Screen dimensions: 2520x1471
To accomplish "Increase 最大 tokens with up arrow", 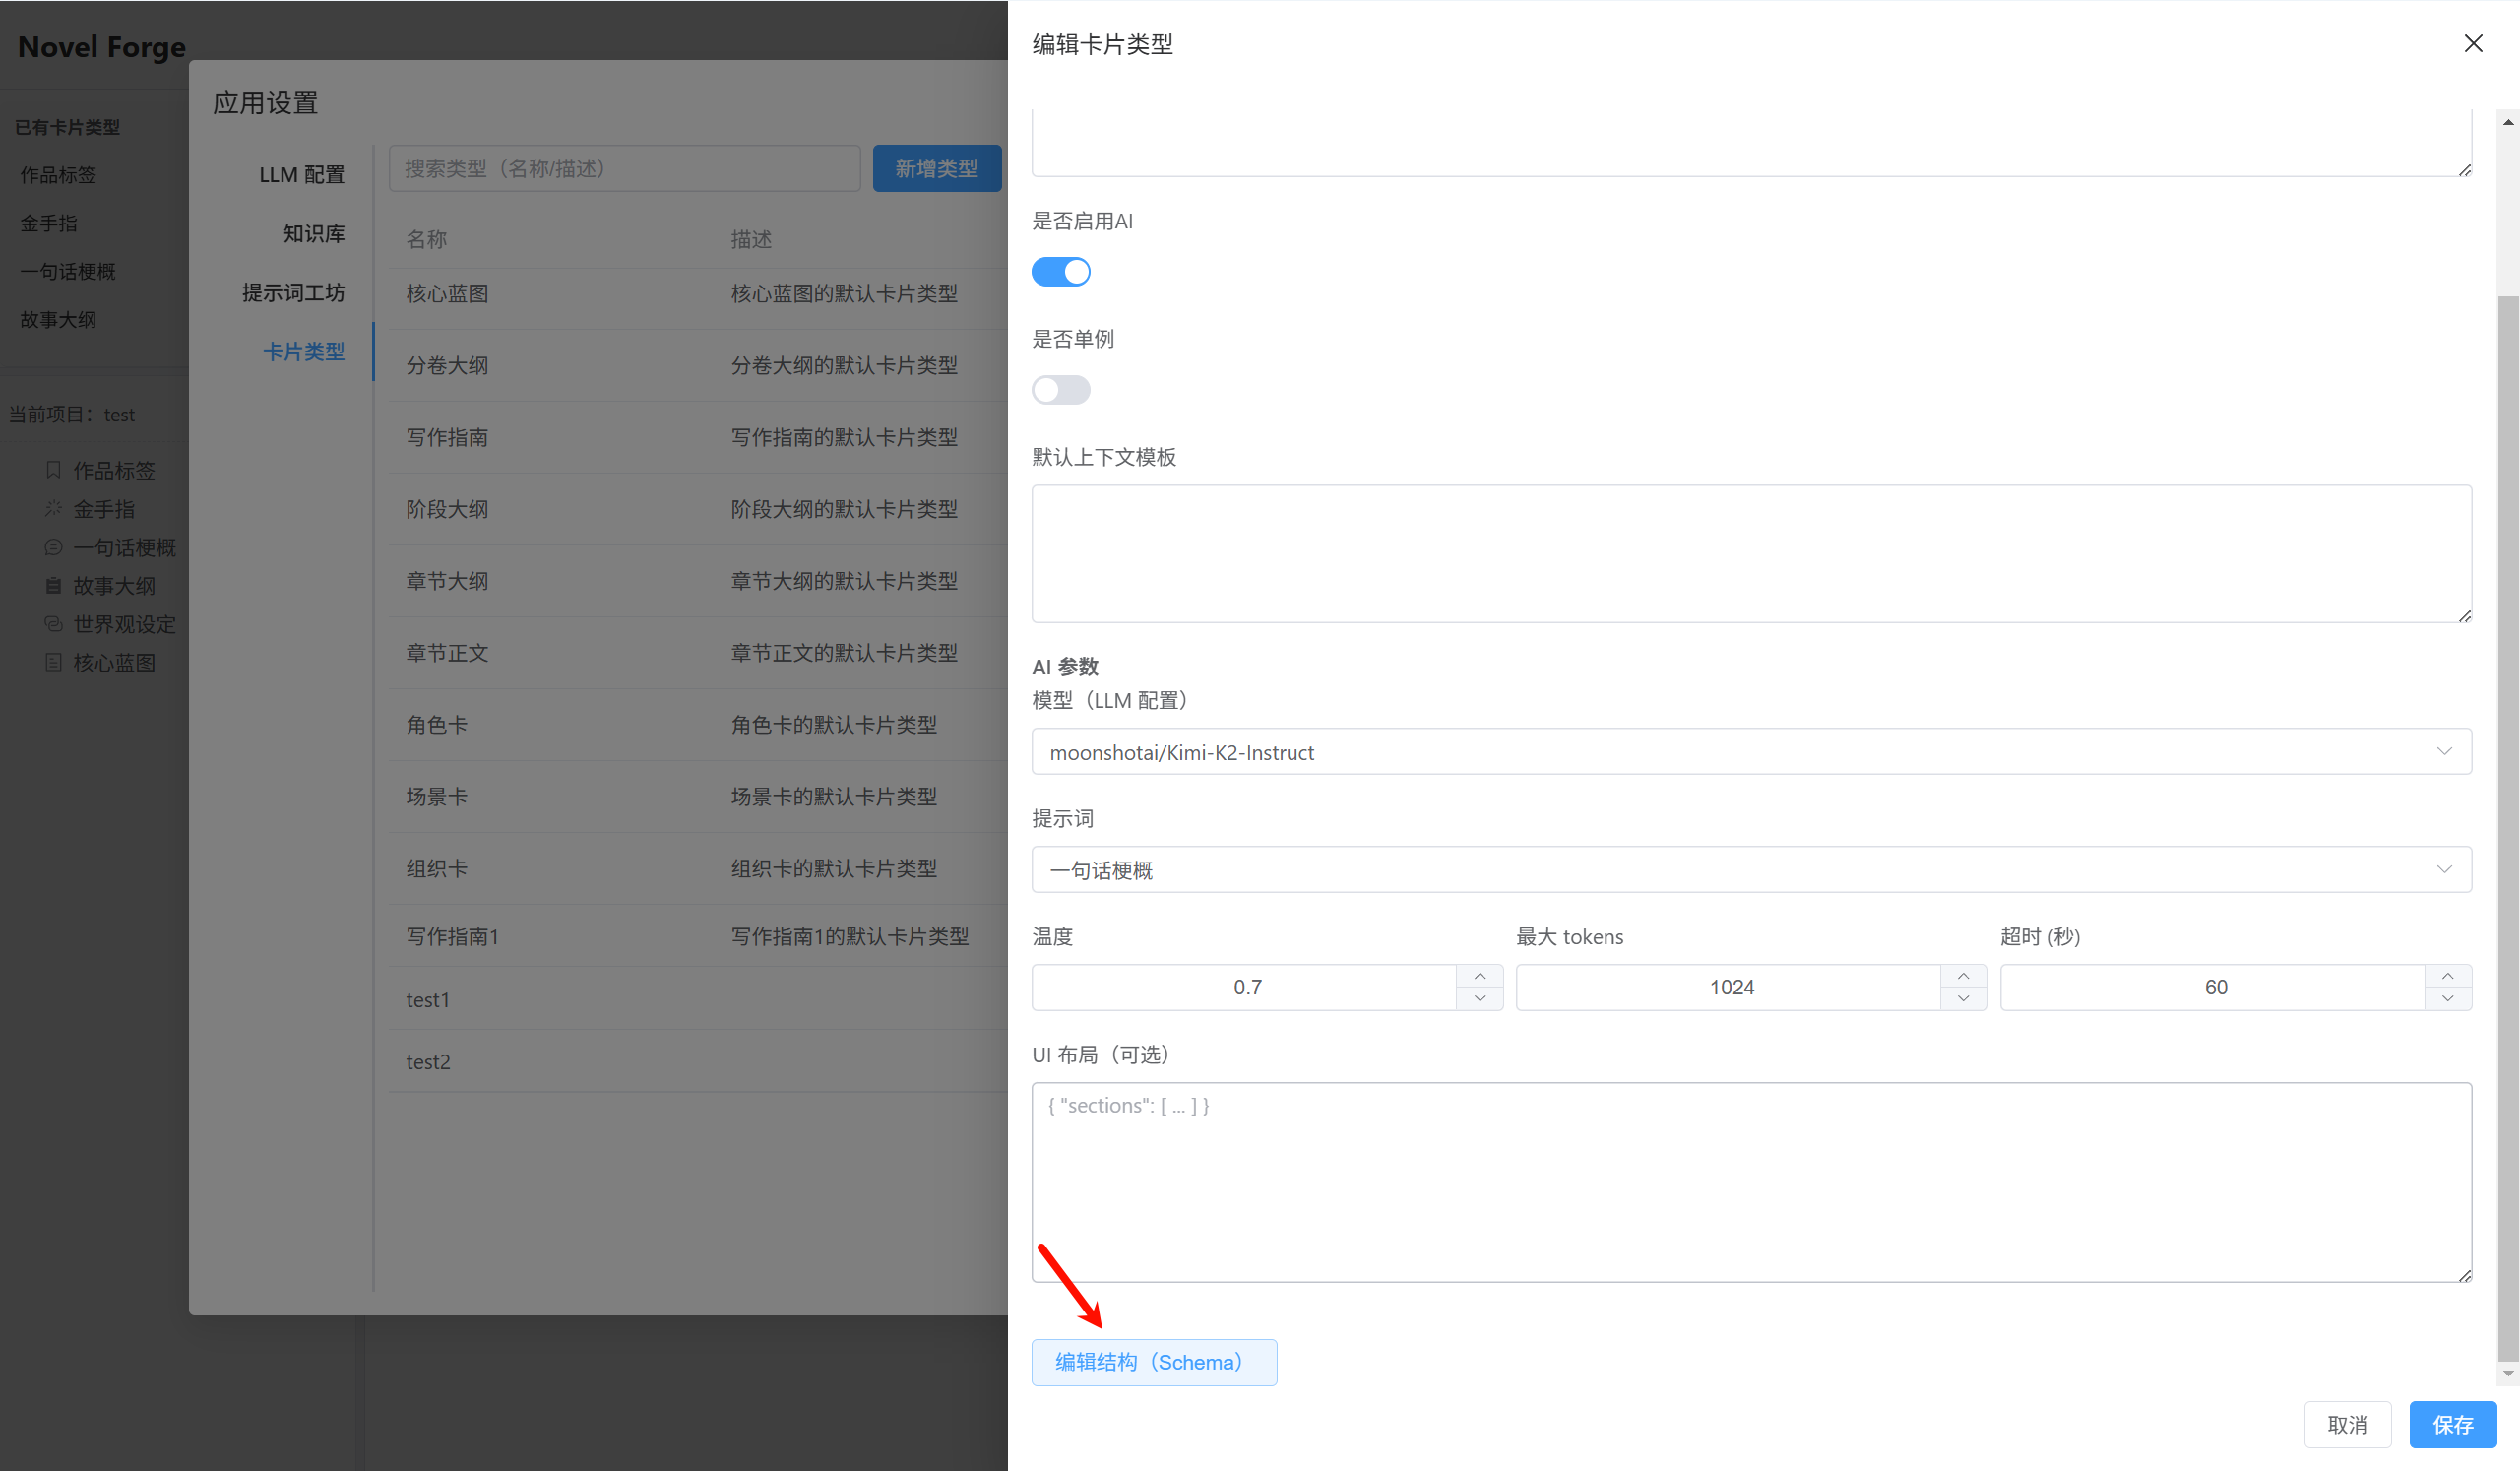I will (1963, 976).
